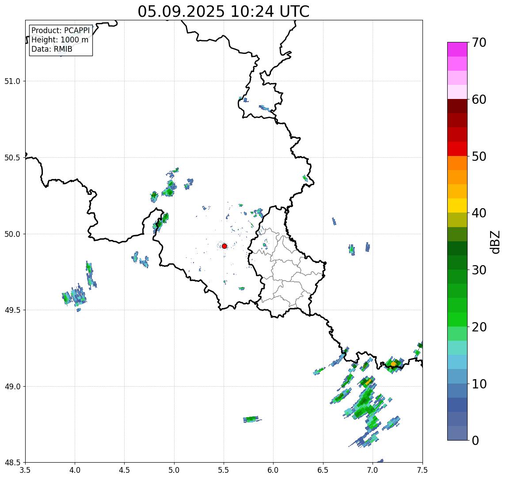
Task: Click the magenta swatch below colorbar 70
Action: click(x=457, y=49)
